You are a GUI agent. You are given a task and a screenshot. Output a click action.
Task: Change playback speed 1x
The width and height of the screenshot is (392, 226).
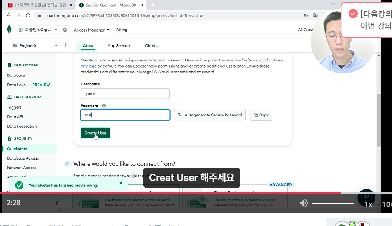368,204
